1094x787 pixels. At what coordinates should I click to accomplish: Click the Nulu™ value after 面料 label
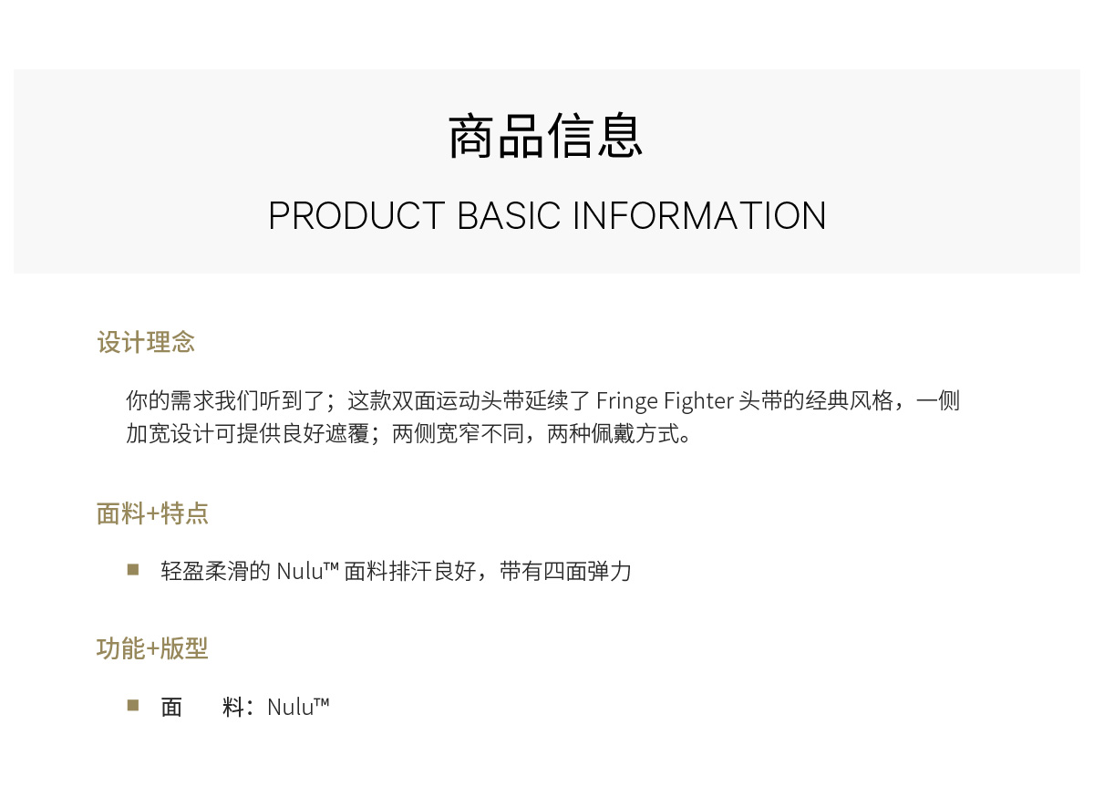298,707
